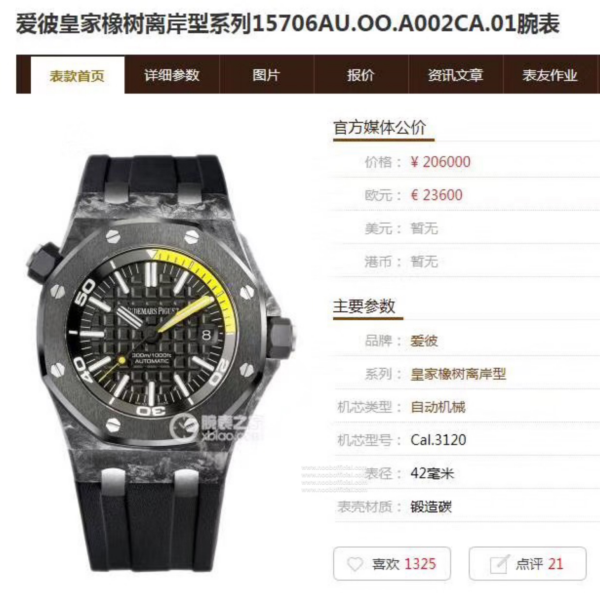This screenshot has width=600, height=593.
Task: Click the 点评 21 button
Action: pos(527,564)
